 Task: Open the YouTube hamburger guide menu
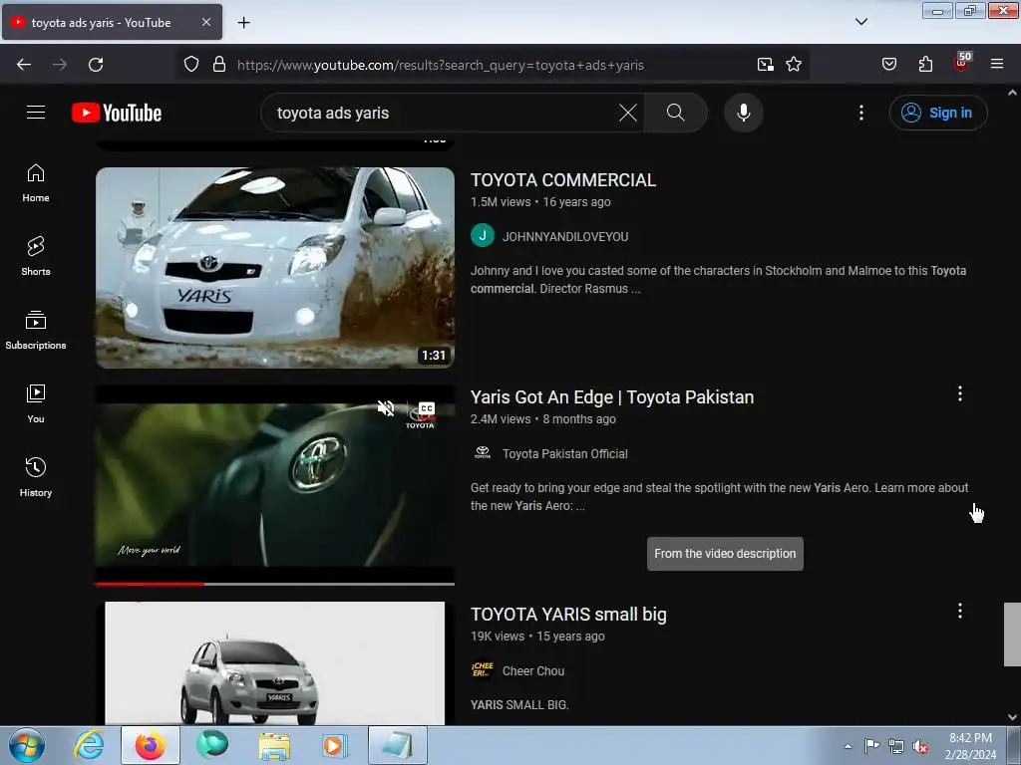(x=36, y=113)
